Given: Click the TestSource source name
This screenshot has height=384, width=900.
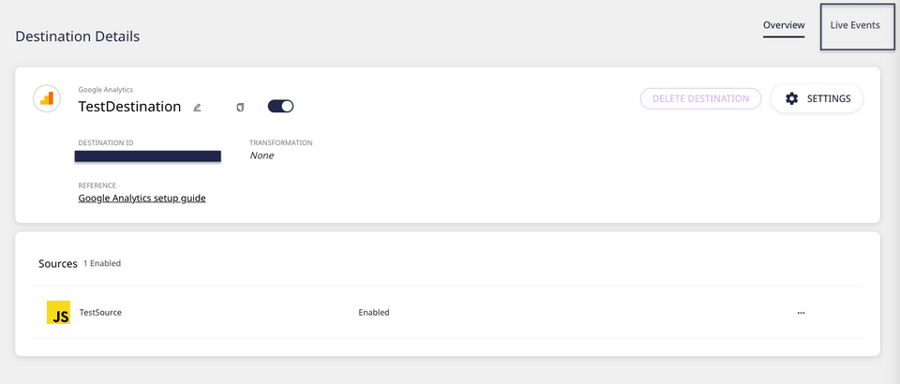Looking at the screenshot, I should pyautogui.click(x=100, y=313).
